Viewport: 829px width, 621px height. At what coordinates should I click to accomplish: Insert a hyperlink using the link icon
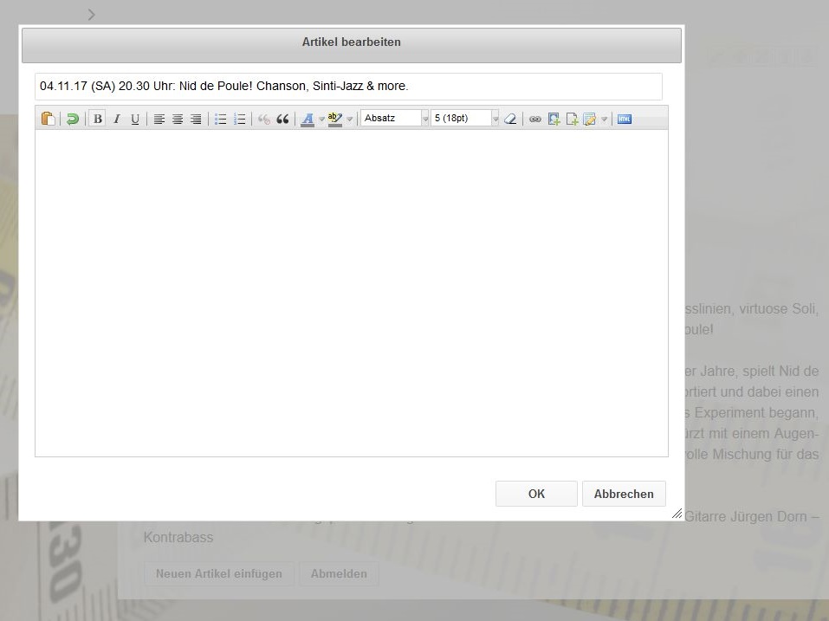click(535, 119)
